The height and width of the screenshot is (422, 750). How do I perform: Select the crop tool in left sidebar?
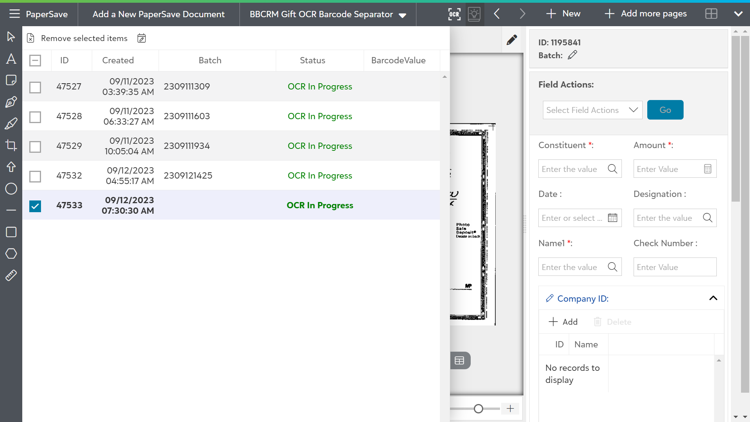point(11,145)
